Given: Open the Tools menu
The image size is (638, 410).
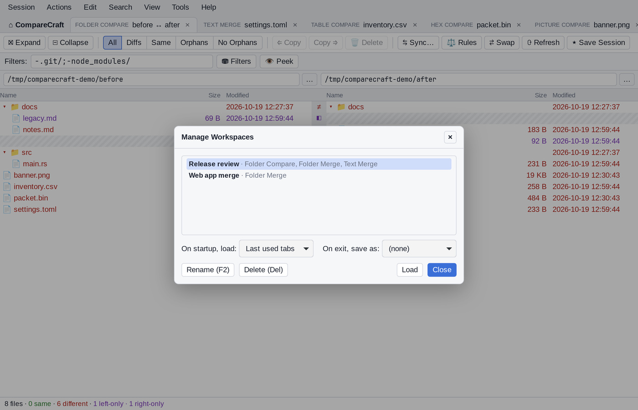Looking at the screenshot, I should (180, 7).
